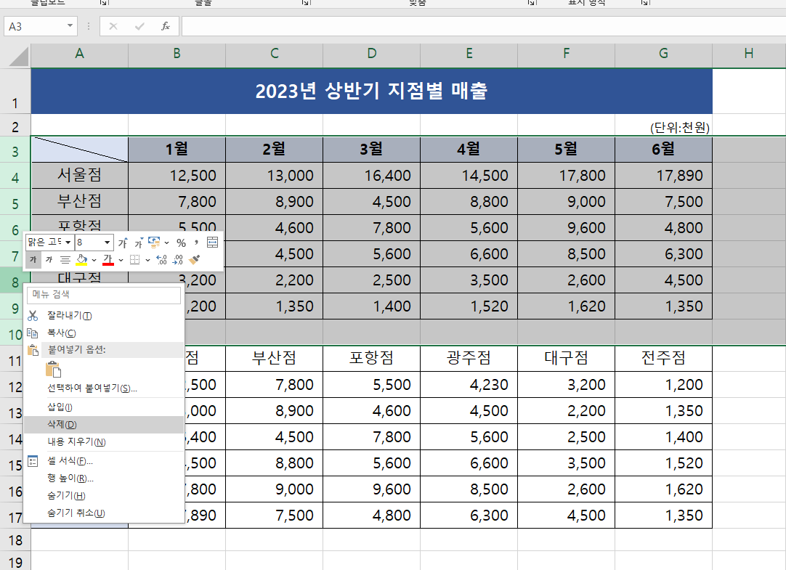Toggle Center alignment in mini toolbar
The image size is (786, 570).
(65, 259)
